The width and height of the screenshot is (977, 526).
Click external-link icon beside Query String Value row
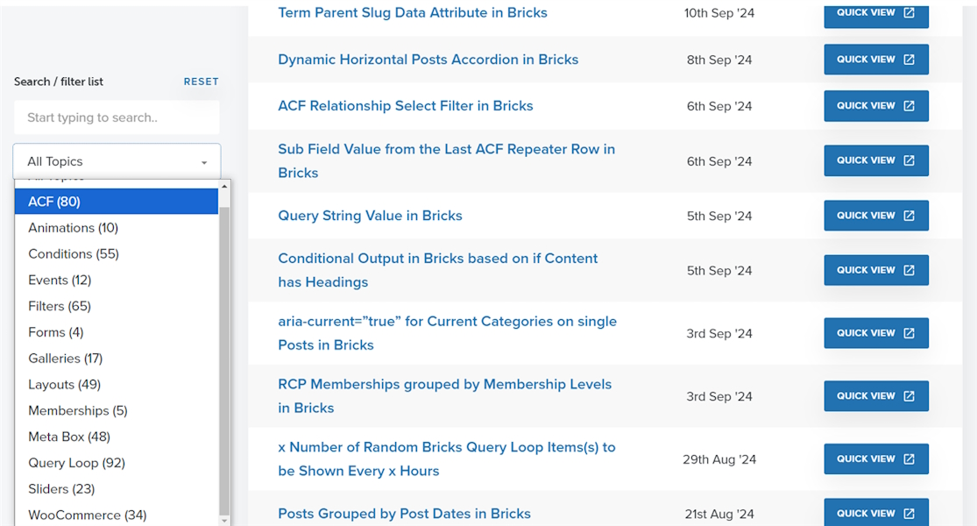pos(909,216)
